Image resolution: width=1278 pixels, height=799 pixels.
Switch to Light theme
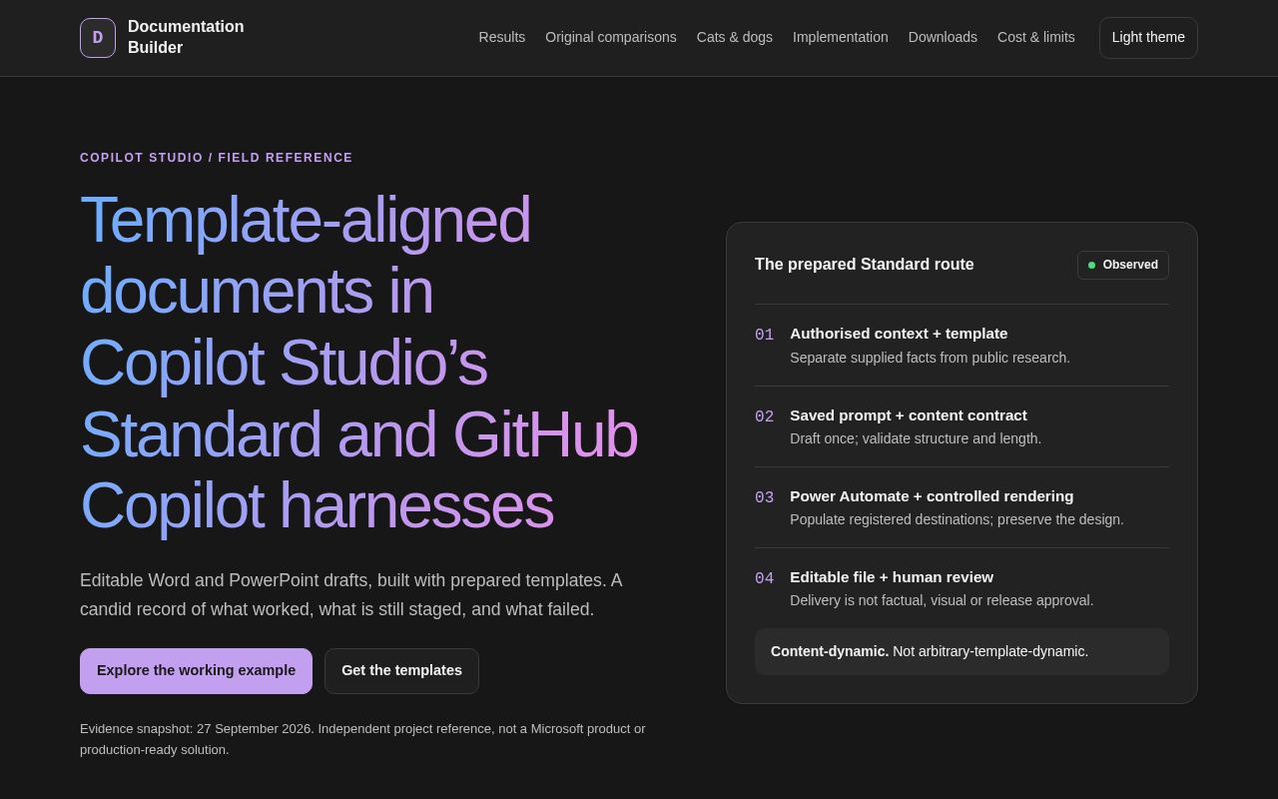pos(1148,38)
